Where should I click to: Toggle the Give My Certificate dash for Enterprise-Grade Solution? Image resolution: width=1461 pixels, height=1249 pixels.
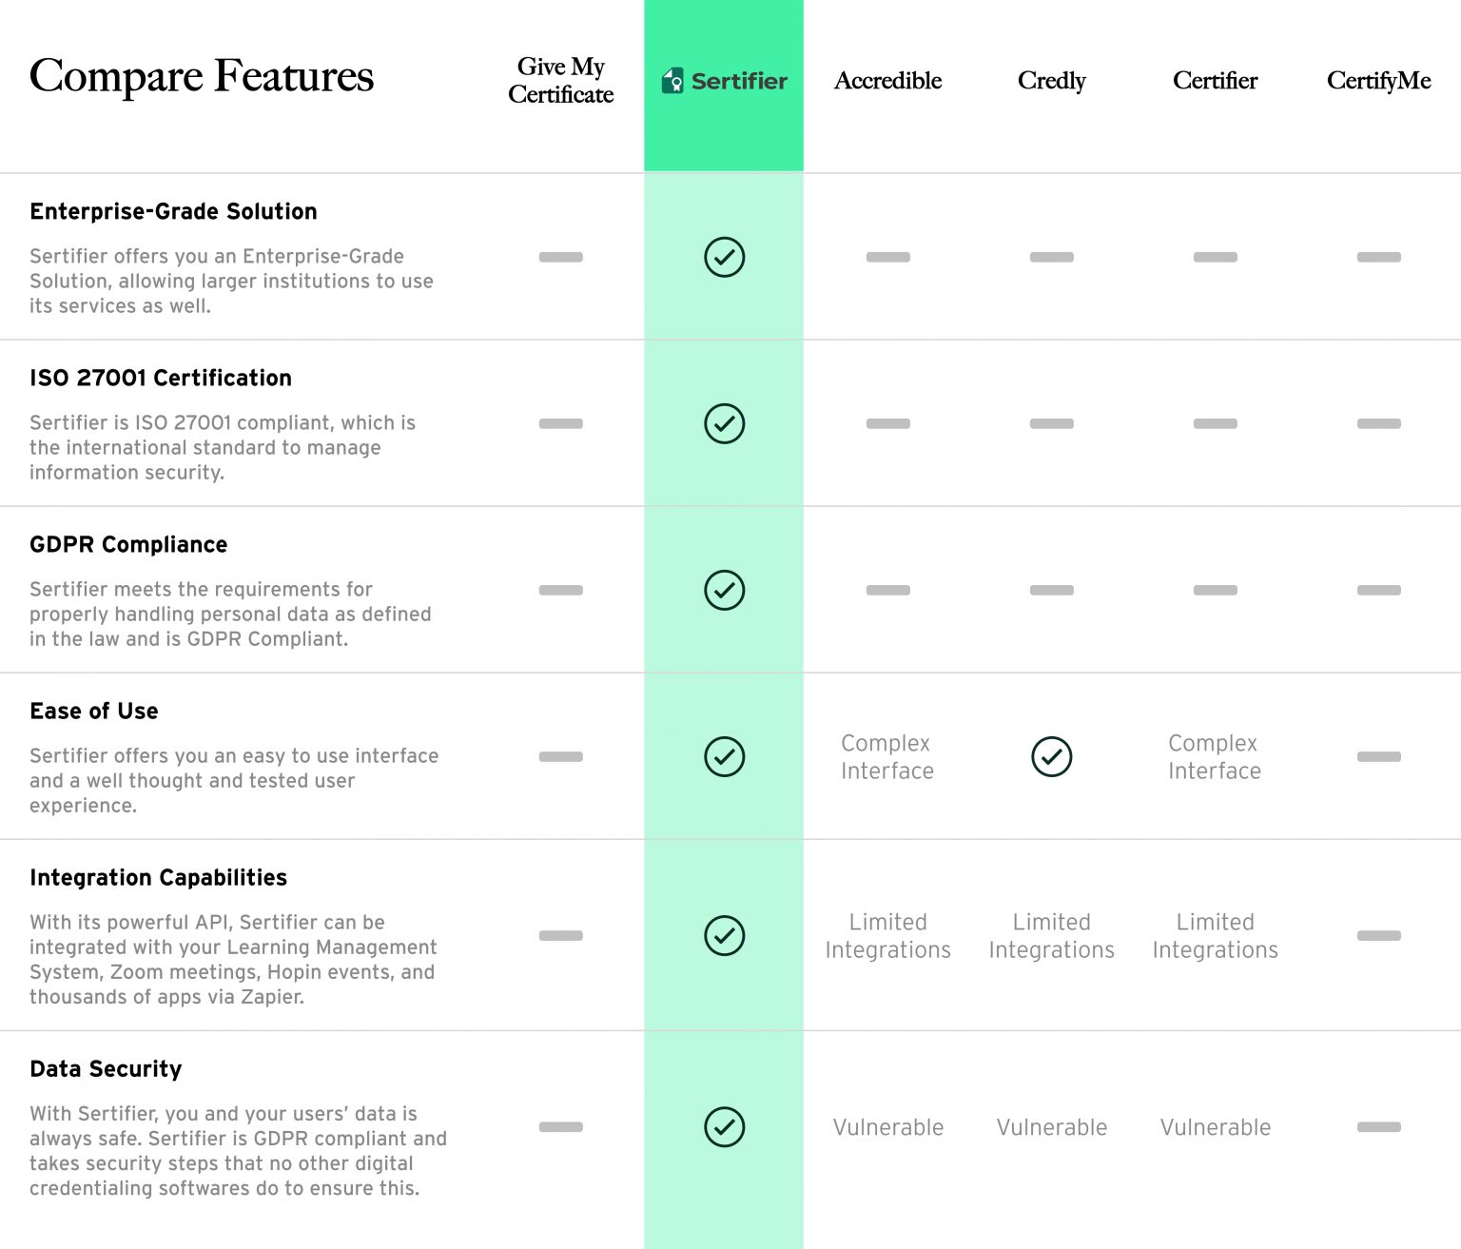pos(561,257)
